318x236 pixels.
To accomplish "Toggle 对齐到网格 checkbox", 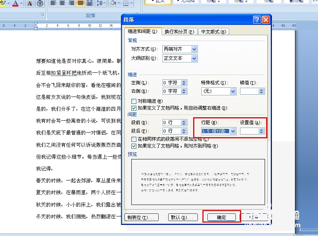I will (x=134, y=146).
